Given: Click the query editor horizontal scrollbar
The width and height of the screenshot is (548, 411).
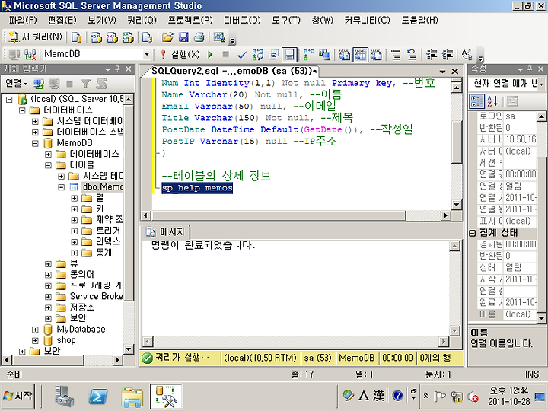Looking at the screenshot, I should coord(279,215).
